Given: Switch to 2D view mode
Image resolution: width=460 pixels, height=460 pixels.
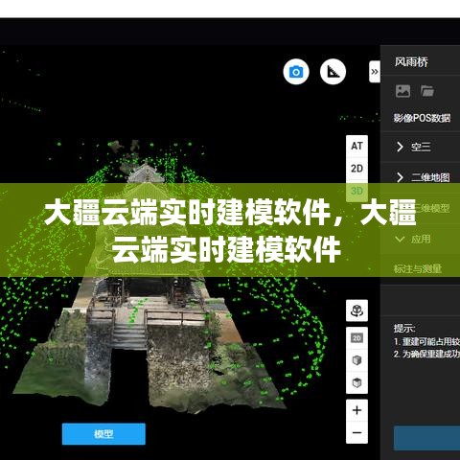Looking at the screenshot, I should coord(356,169).
